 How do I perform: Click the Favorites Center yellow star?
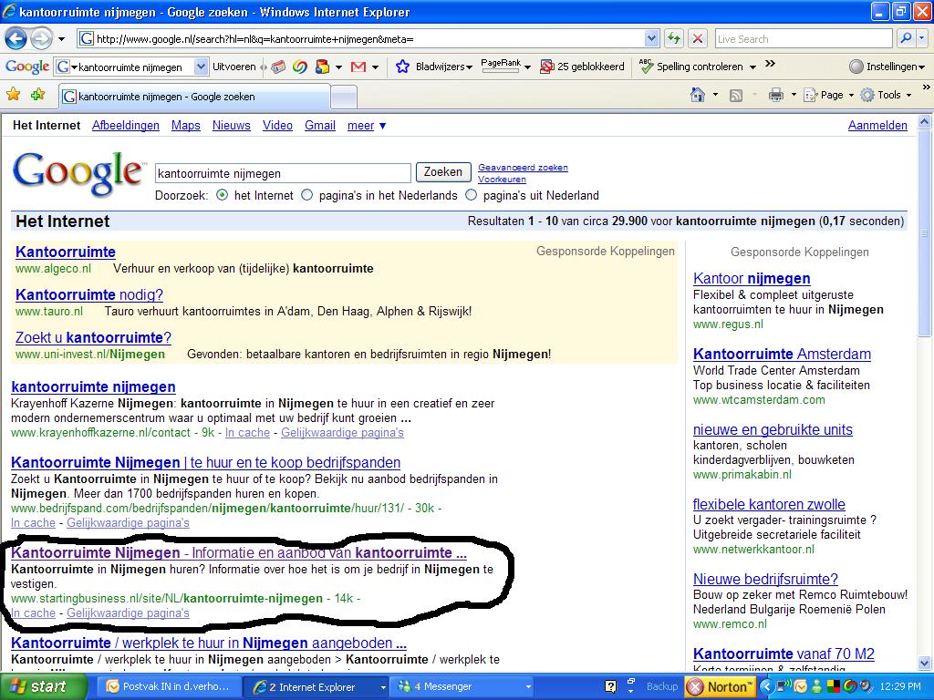(13, 94)
